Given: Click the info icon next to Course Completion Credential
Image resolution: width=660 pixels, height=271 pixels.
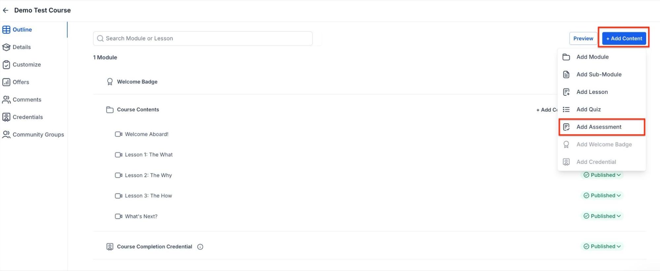Looking at the screenshot, I should [x=200, y=247].
